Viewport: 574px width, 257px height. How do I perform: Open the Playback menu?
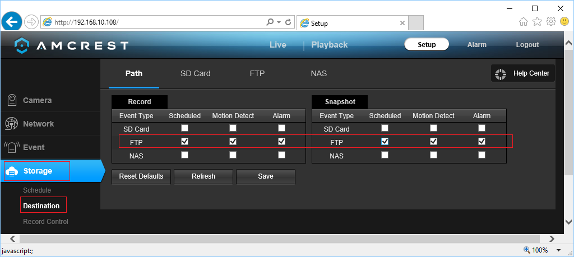[329, 45]
